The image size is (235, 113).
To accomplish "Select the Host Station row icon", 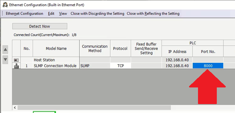I will tap(16, 60).
